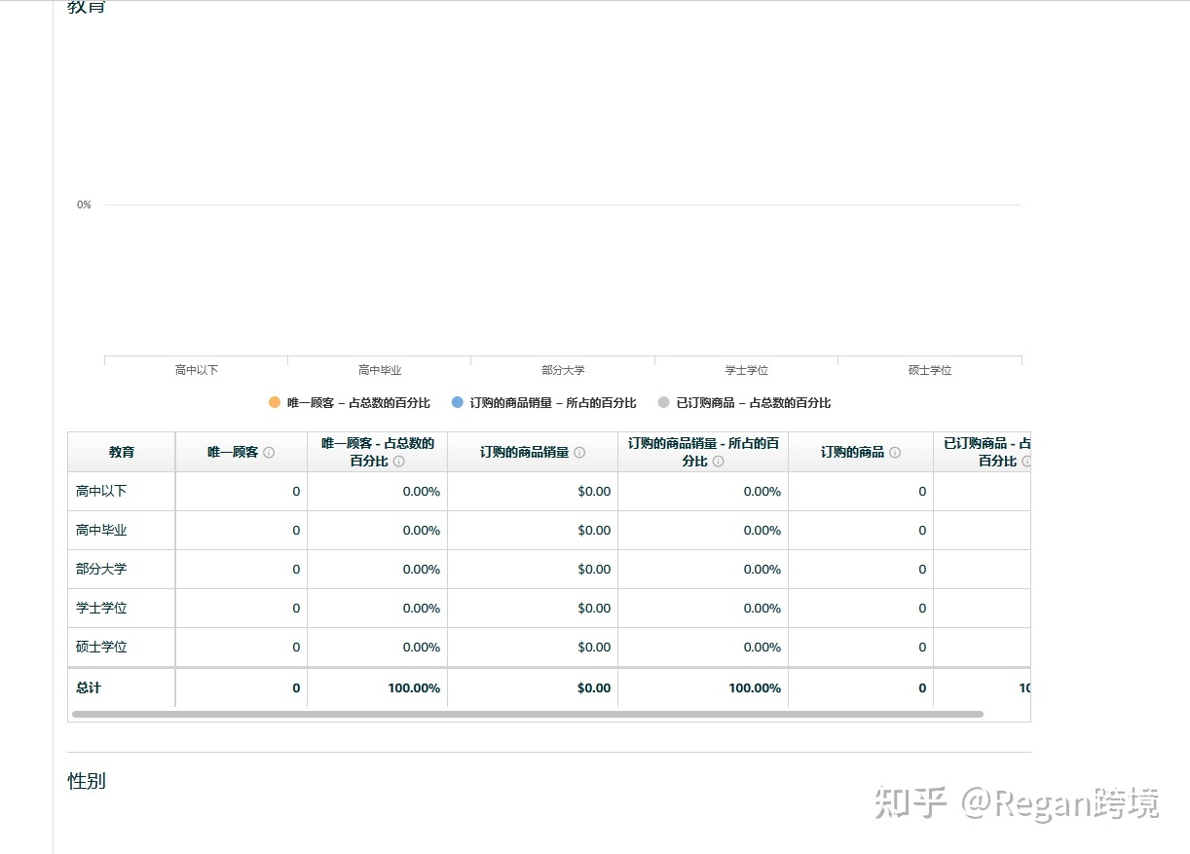Show info for 订购的商品销量 - 所占的百分比 header
Viewport: 1190px width, 854px height.
(718, 462)
